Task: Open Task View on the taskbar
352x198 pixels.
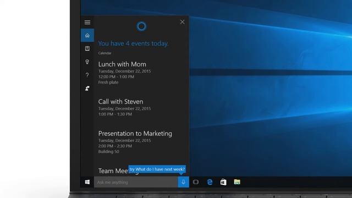Action: tap(196, 182)
